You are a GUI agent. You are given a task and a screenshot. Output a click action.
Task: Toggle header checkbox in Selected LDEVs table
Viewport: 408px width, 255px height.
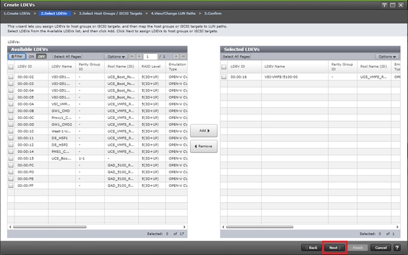click(224, 67)
